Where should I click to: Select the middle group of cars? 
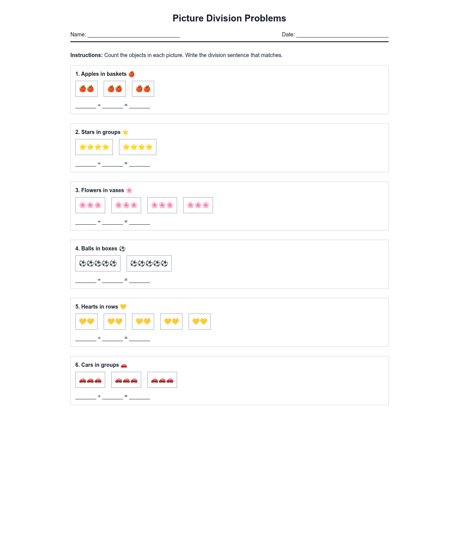pyautogui.click(x=126, y=380)
